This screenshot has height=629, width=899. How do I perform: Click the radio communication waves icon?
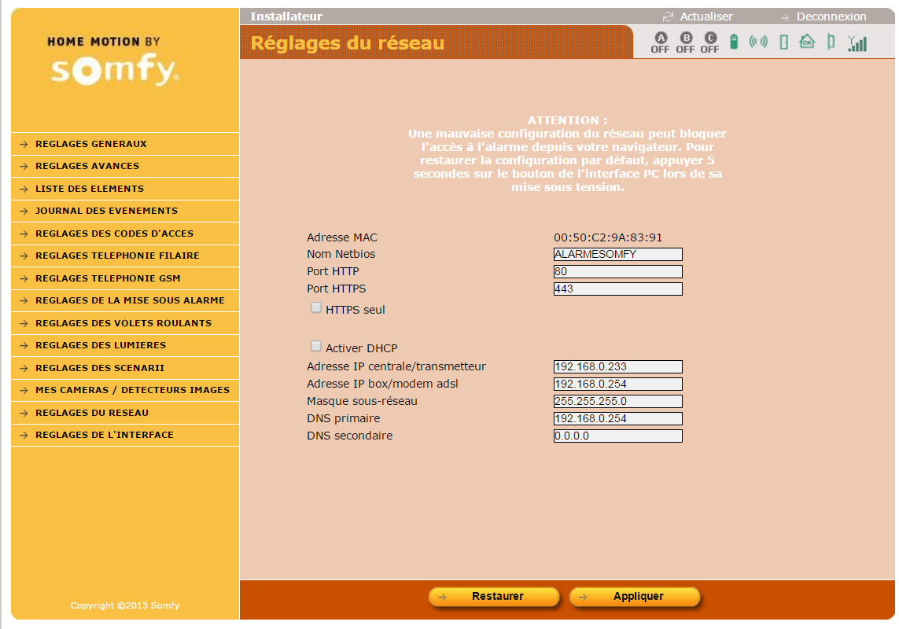coord(758,42)
